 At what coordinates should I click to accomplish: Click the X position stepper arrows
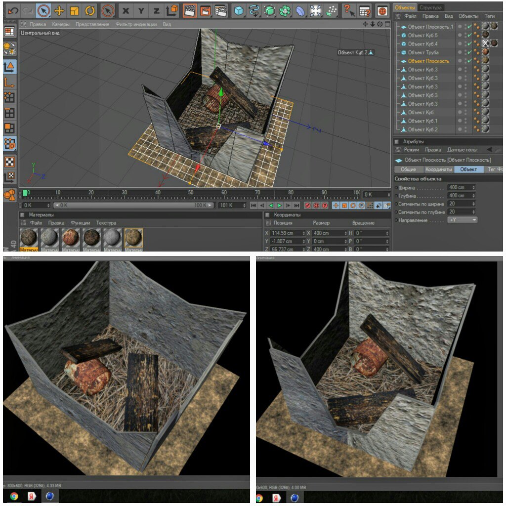point(304,233)
